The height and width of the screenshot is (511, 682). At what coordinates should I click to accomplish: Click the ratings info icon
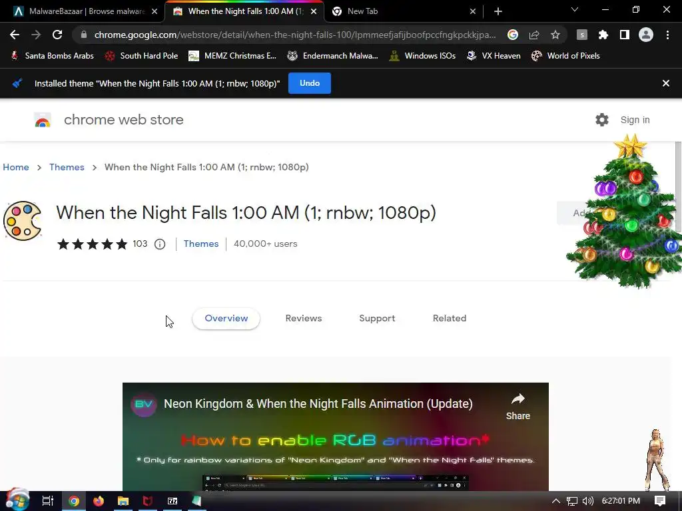(x=160, y=244)
